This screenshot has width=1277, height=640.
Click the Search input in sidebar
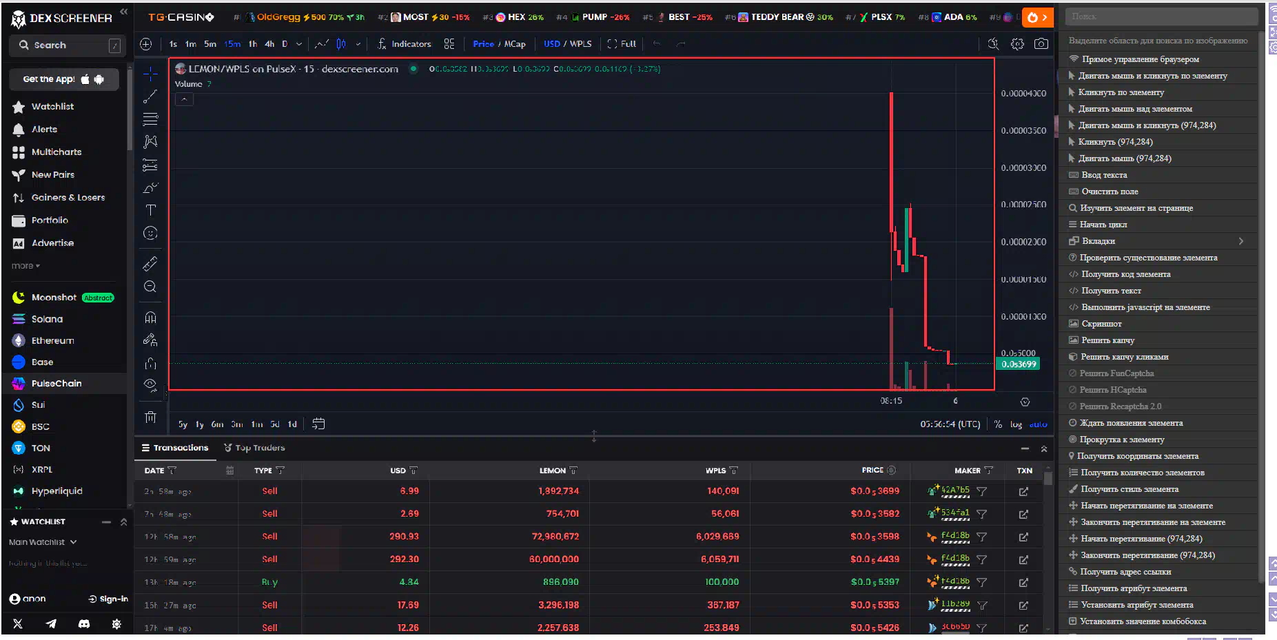click(68, 45)
